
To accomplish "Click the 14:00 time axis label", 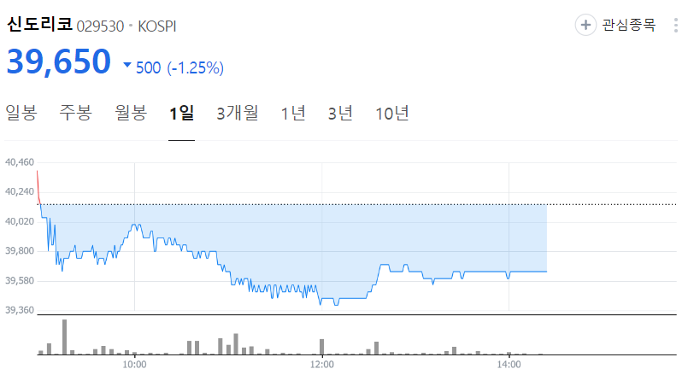I will click(x=509, y=364).
